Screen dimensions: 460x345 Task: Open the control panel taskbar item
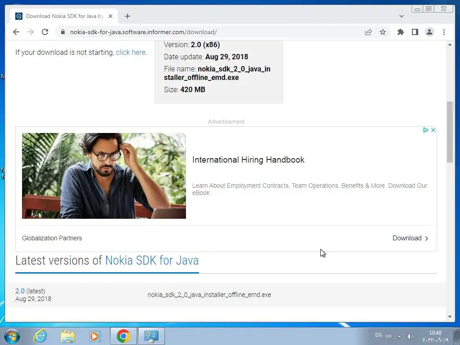(151, 336)
